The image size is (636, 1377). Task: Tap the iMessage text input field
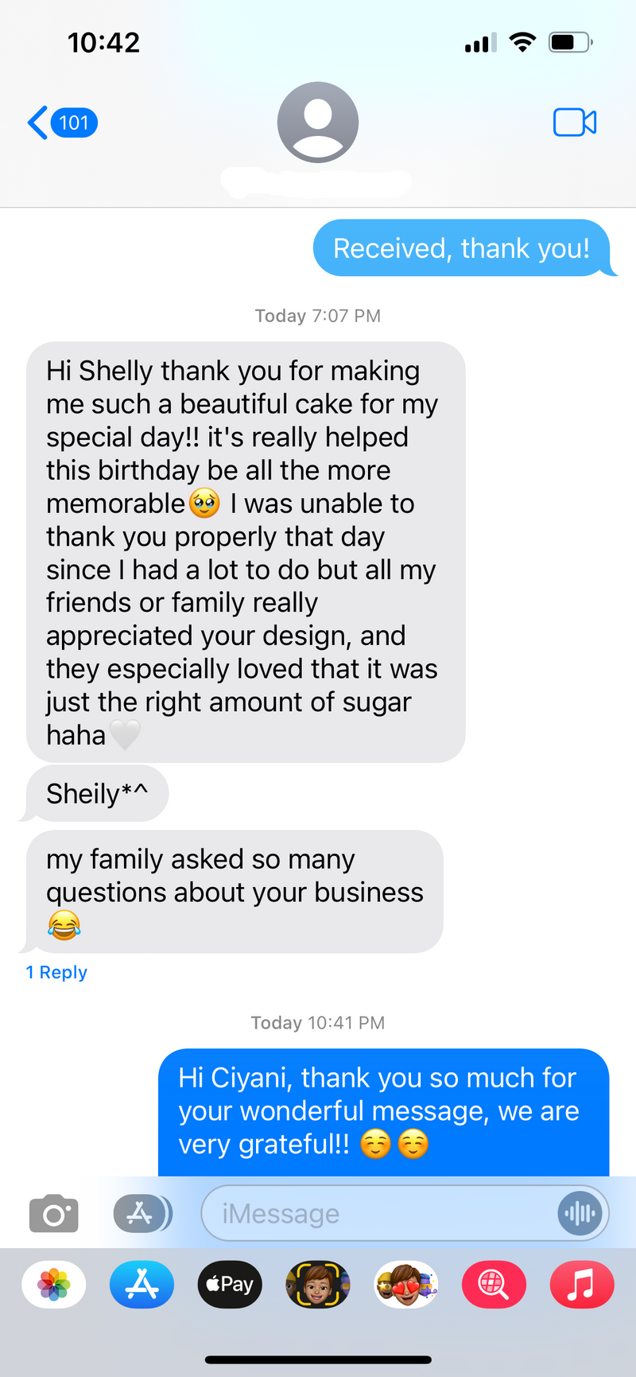tap(378, 1214)
